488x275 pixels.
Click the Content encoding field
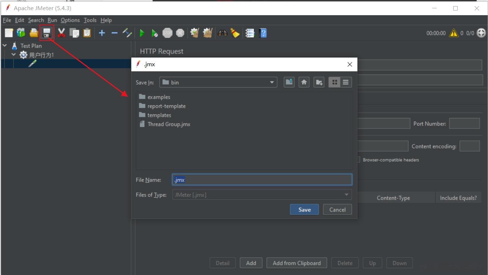coord(470,146)
